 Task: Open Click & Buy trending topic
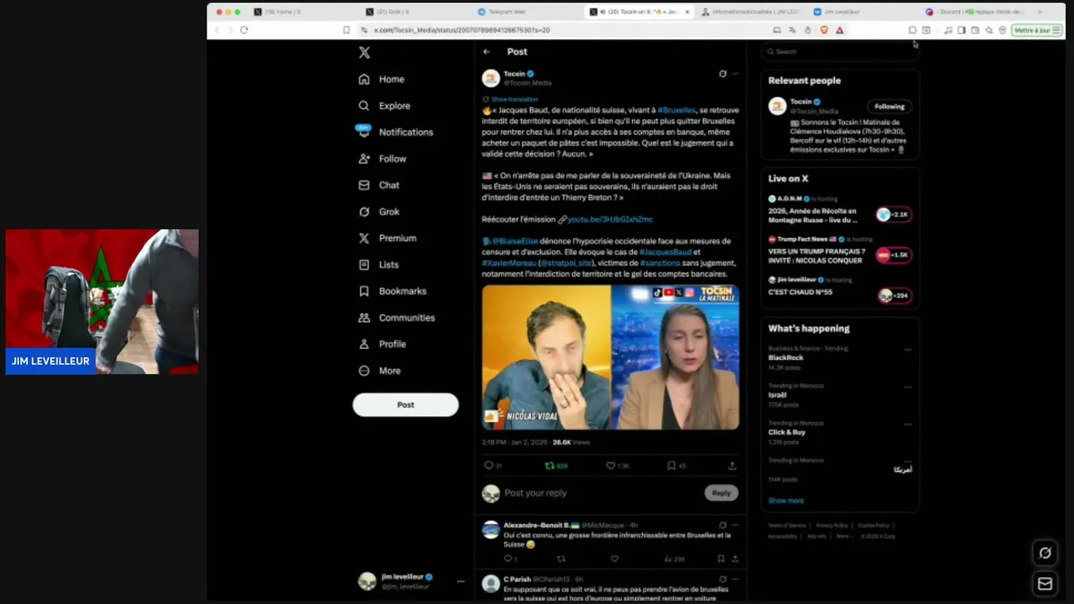(x=786, y=432)
